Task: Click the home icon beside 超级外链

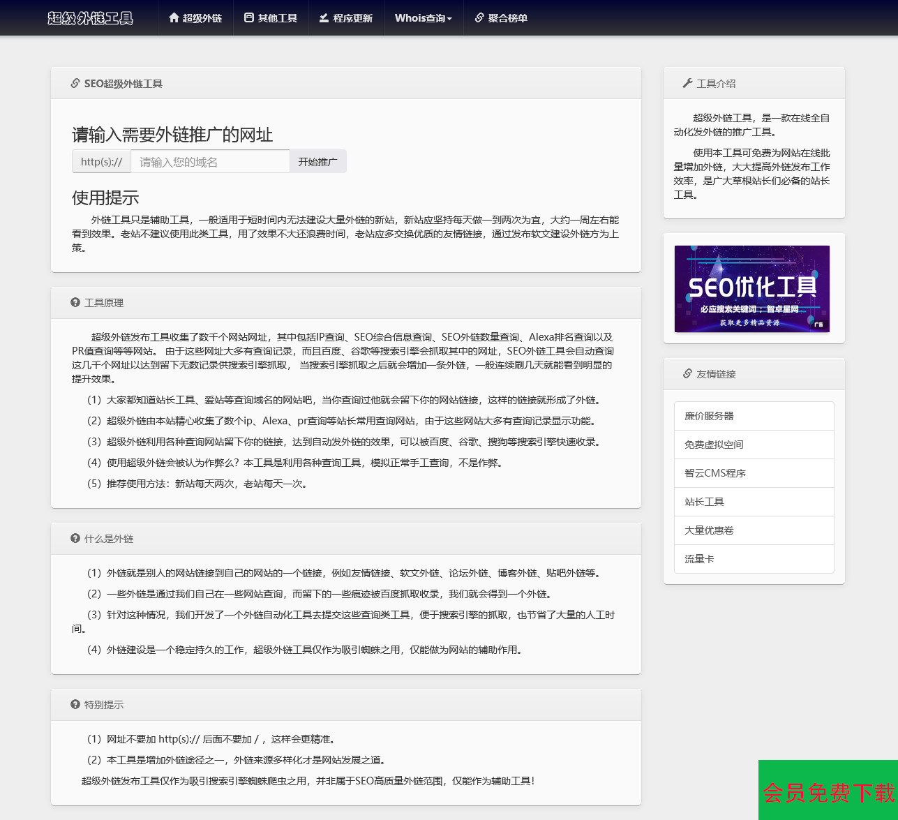Action: click(x=173, y=18)
